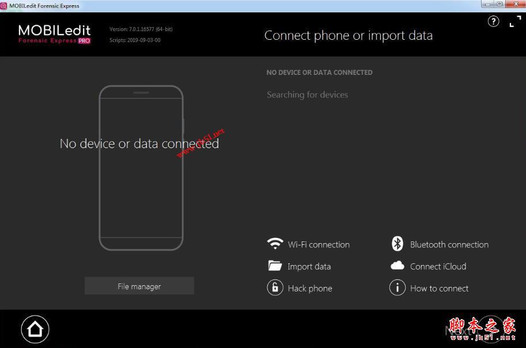Viewport: 526px width, 348px height.
Task: Click the How to connect info icon
Action: (398, 288)
